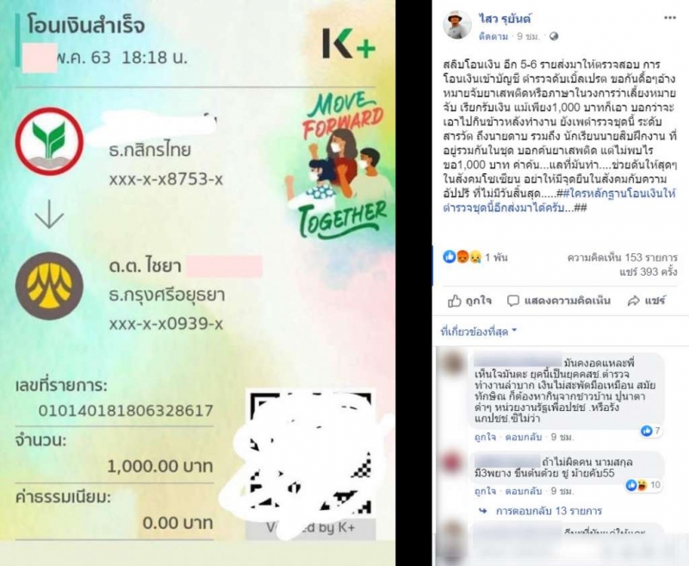Open the three-dot post options menu

click(x=669, y=18)
